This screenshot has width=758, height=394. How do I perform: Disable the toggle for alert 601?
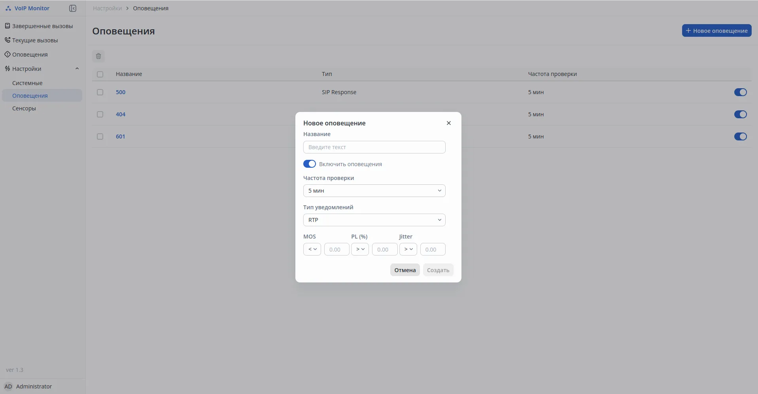point(740,136)
